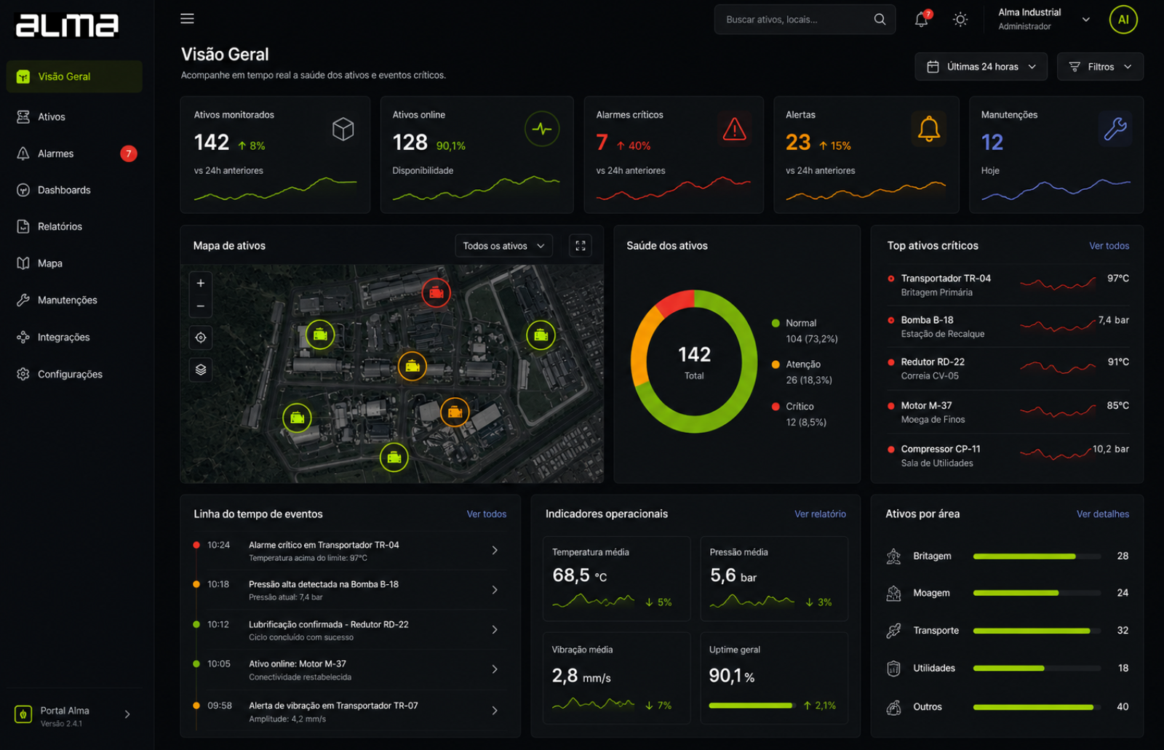Click the warning triangle in Alarmes críticos

click(735, 129)
